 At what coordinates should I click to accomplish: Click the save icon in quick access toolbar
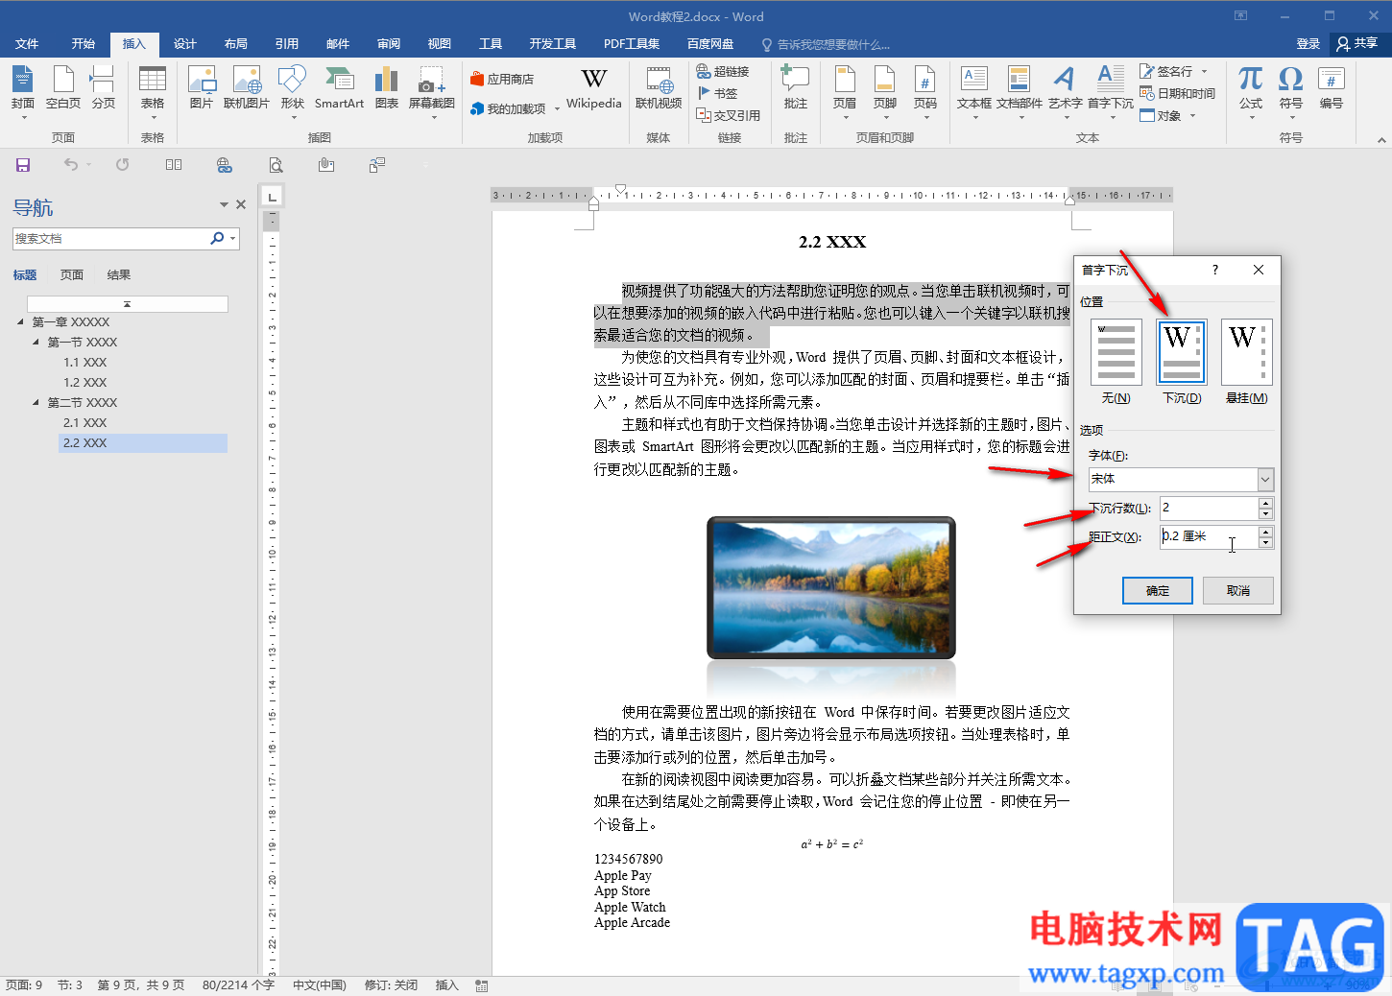coord(23,165)
